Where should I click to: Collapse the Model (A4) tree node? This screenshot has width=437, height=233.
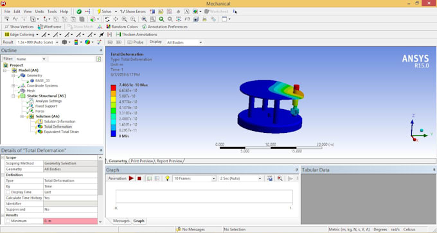pos(4,71)
